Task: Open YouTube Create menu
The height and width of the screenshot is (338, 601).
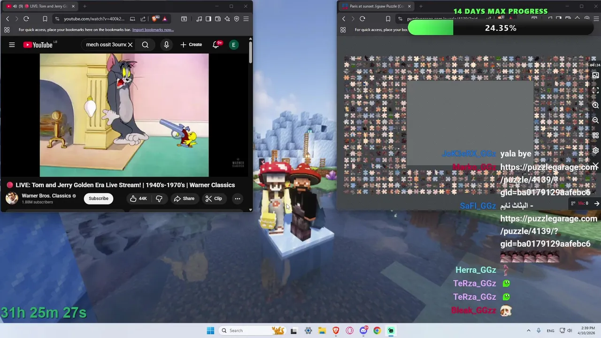Action: click(191, 45)
